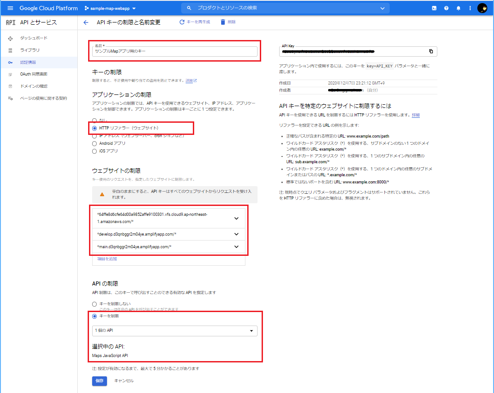Click the warning triangle icon
The height and width of the screenshot is (393, 494).
point(102,194)
